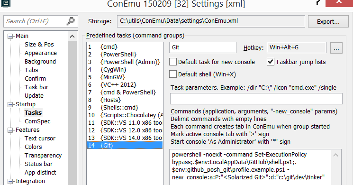The width and height of the screenshot is (353, 185).
Task: Collapse the Features tree node
Action: point(10,130)
